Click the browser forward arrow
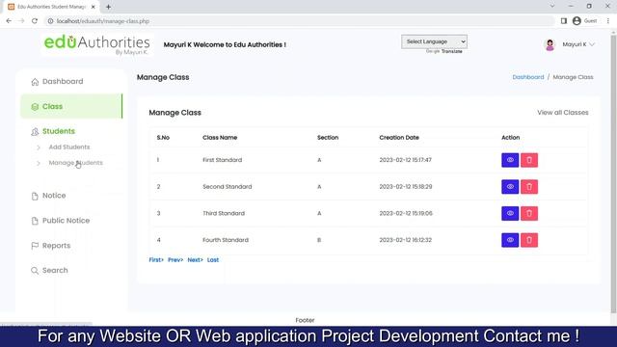 point(21,21)
